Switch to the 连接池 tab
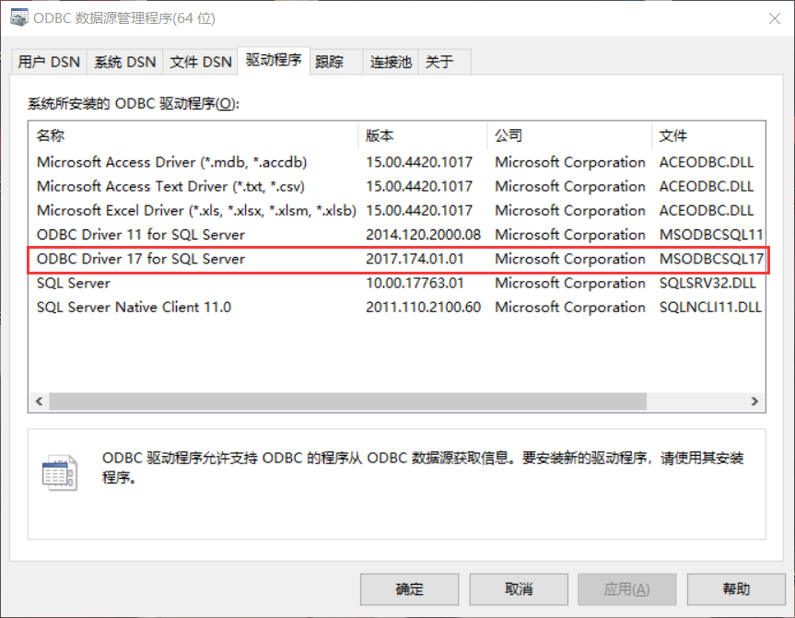This screenshot has width=795, height=618. (x=391, y=62)
